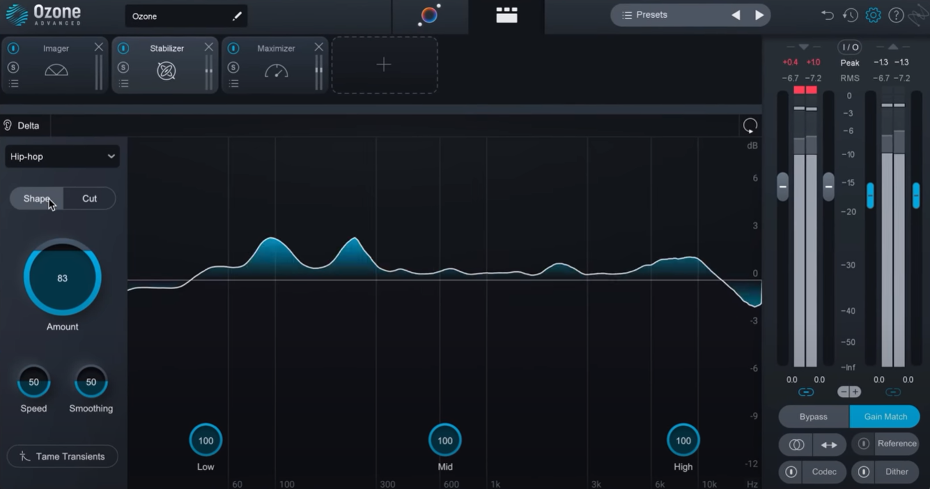
Task: Select the Stabilizer module icon
Action: pyautogui.click(x=166, y=71)
